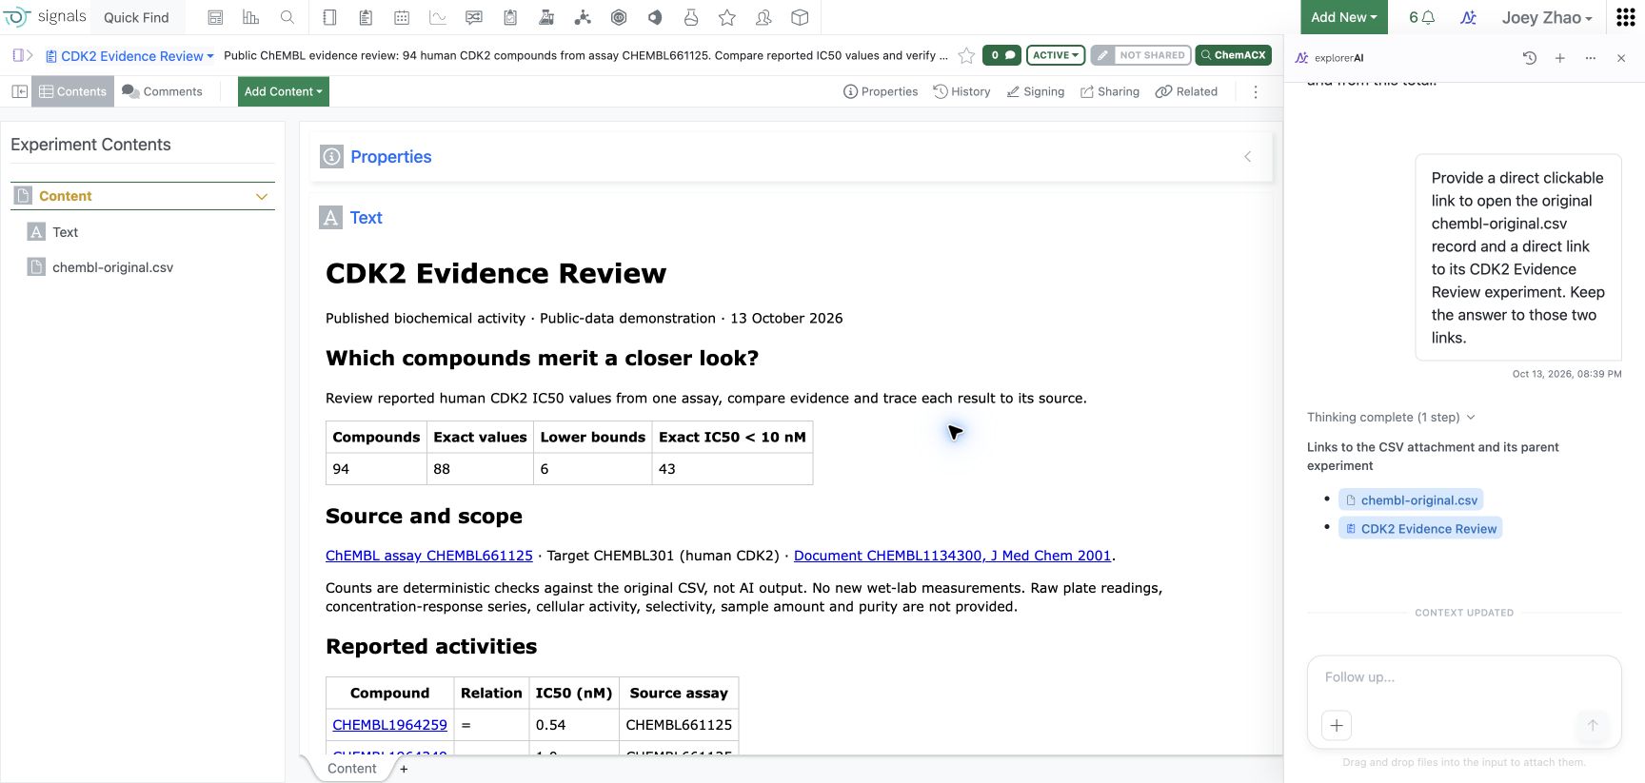Open the Add New dropdown
The image size is (1645, 783).
coord(1343,17)
